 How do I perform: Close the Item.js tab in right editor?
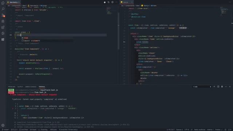coord(132,2)
